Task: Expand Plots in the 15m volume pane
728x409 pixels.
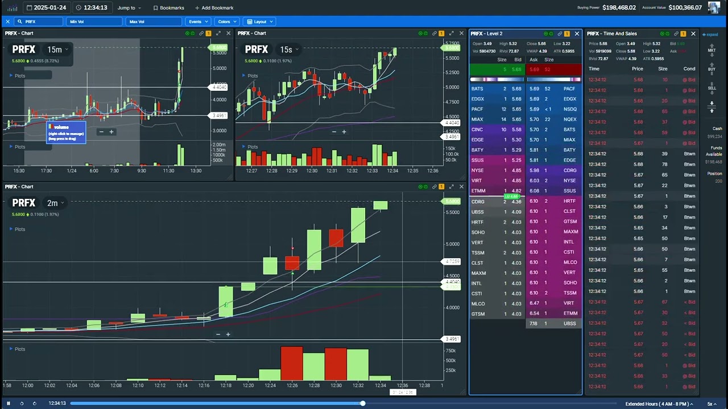Action: tap(17, 147)
